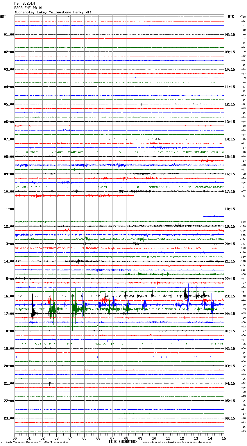Click the small event on the 21:00 trace

pos(50,383)
